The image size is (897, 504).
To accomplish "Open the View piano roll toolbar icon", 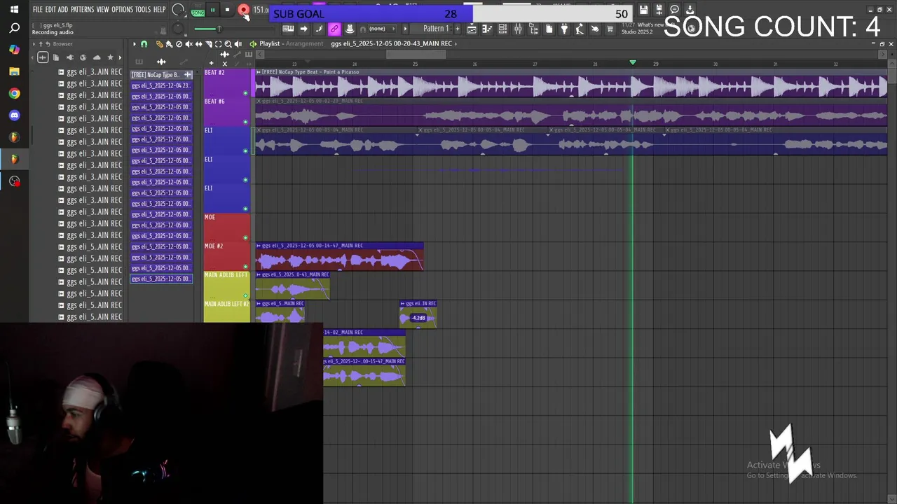I will click(487, 29).
